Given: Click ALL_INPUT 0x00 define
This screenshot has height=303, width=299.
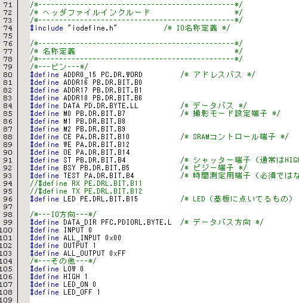Looking at the screenshot, I should 76,238.
